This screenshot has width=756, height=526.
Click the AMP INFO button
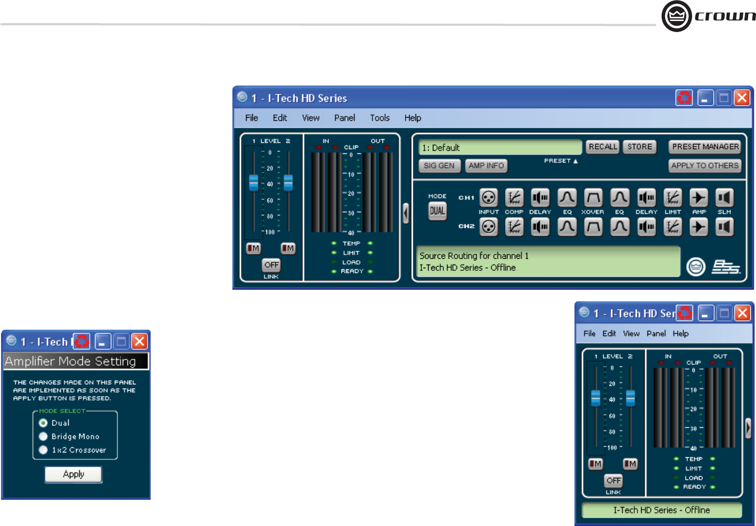pyautogui.click(x=486, y=166)
